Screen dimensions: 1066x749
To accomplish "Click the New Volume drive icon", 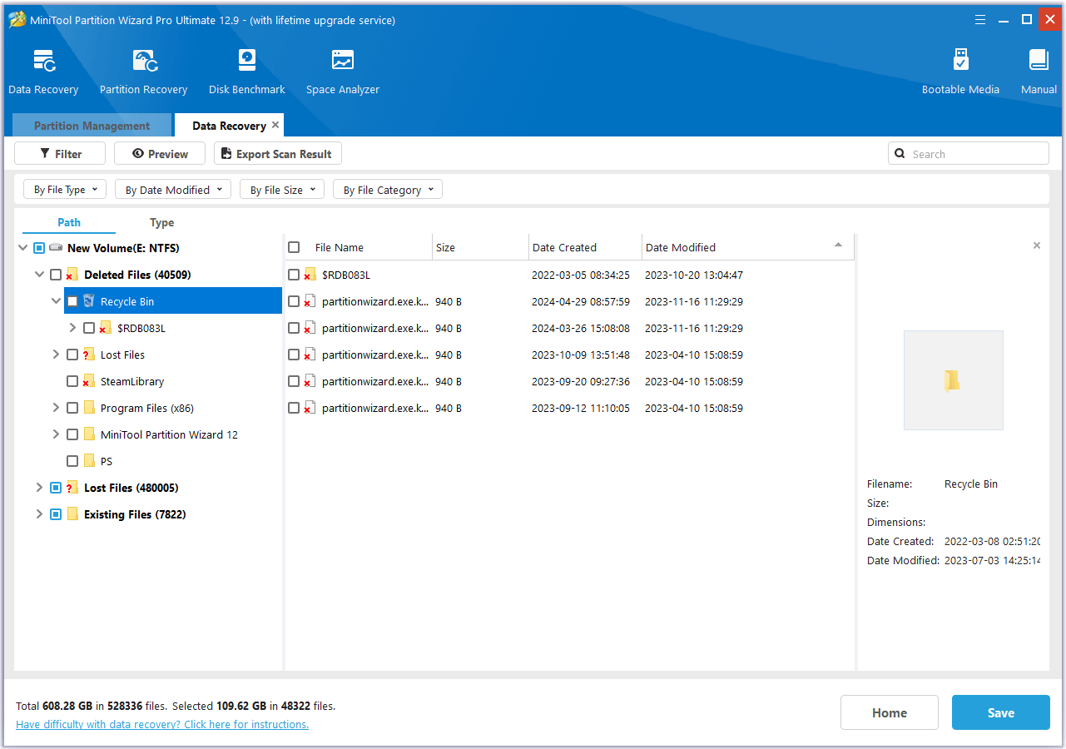I will click(x=56, y=248).
